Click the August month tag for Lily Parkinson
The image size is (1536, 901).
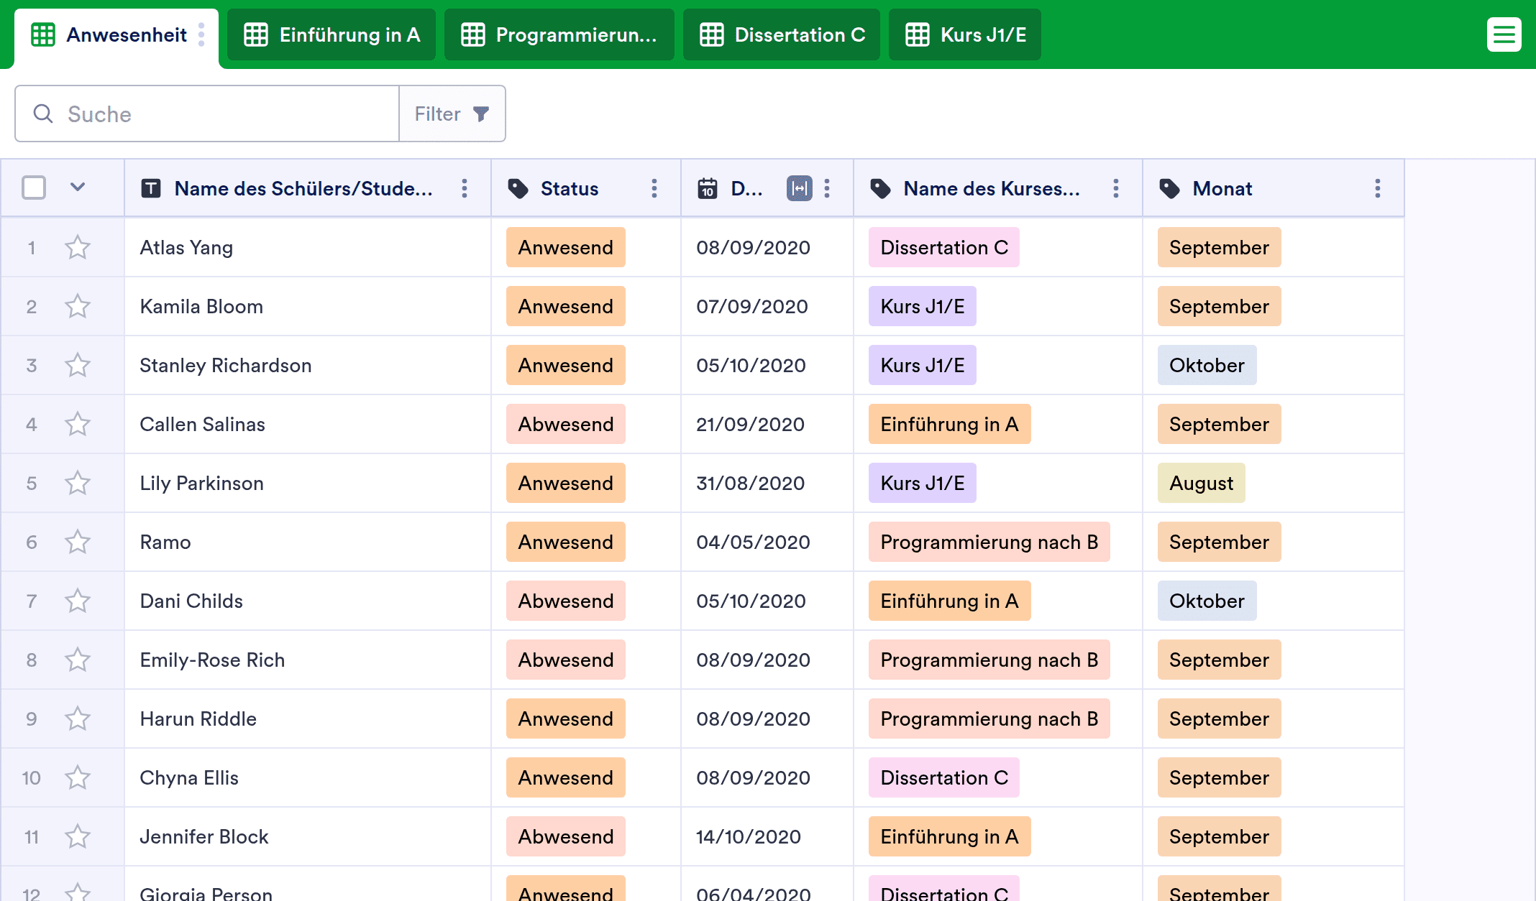tap(1201, 483)
